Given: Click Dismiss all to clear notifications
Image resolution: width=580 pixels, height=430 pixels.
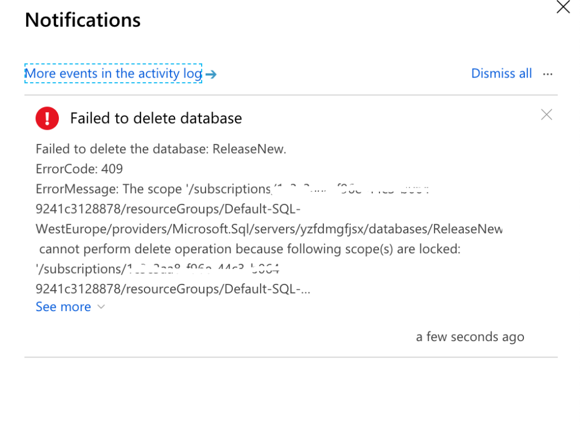Looking at the screenshot, I should coord(501,73).
